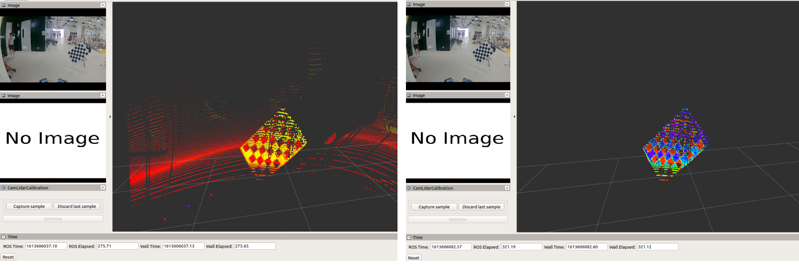Viewport: 799px width, 265px height.
Task: Click Discard last sample in left window
Action: pyautogui.click(x=77, y=206)
